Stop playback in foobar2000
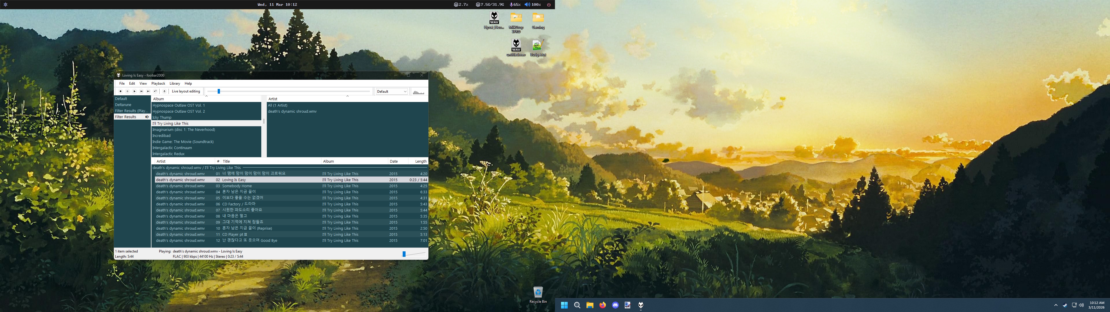Viewport: 1110px width, 312px height. pyautogui.click(x=120, y=91)
